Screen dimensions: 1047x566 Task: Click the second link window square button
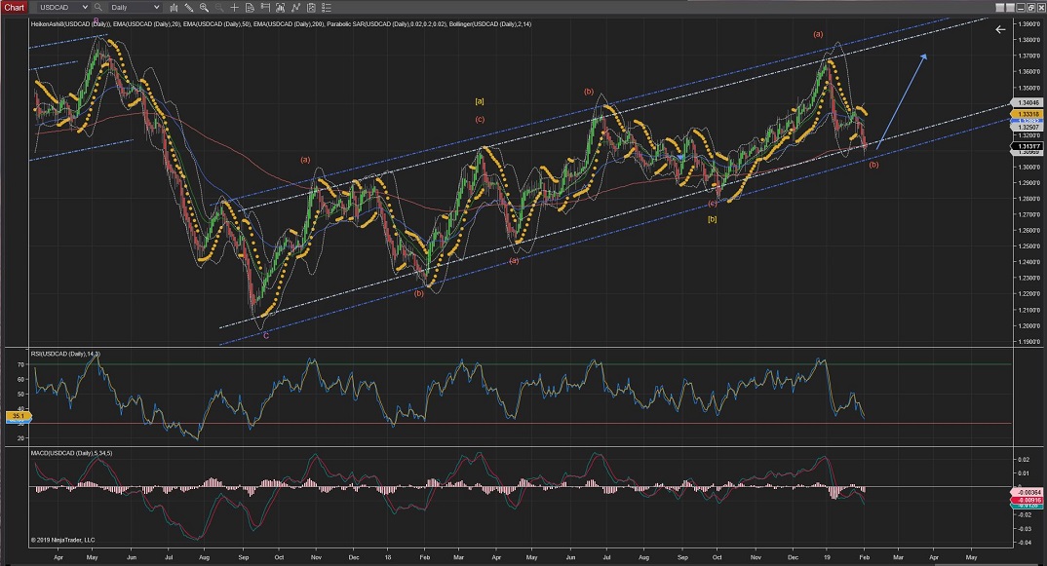coord(1010,8)
